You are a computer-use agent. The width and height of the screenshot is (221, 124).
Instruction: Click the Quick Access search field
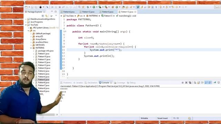point(218,7)
